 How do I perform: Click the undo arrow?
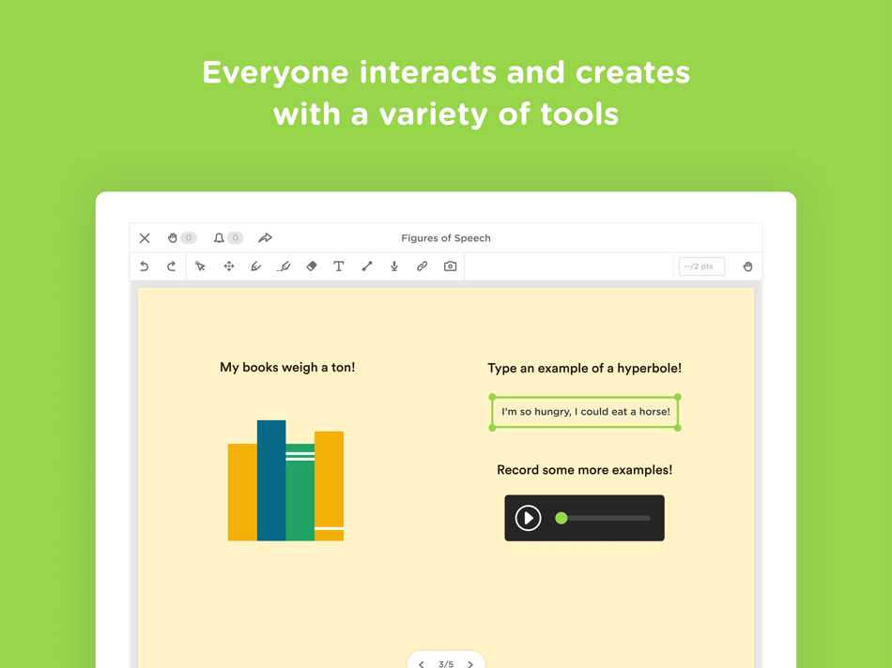click(145, 266)
